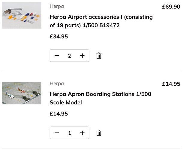
Task: Open the Airport accessories product thumbnail
Action: point(22,15)
